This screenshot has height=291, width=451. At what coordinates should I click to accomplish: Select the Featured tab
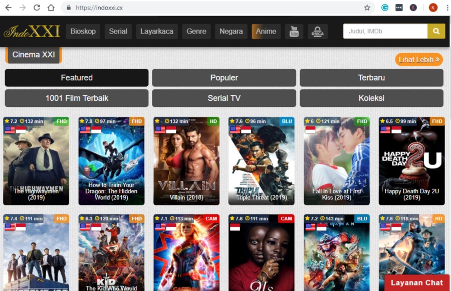[77, 78]
